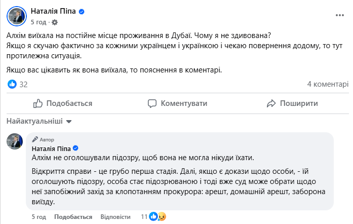Click the pen icon on Автор badge
This screenshot has height=224, width=353.
(x=35, y=139)
